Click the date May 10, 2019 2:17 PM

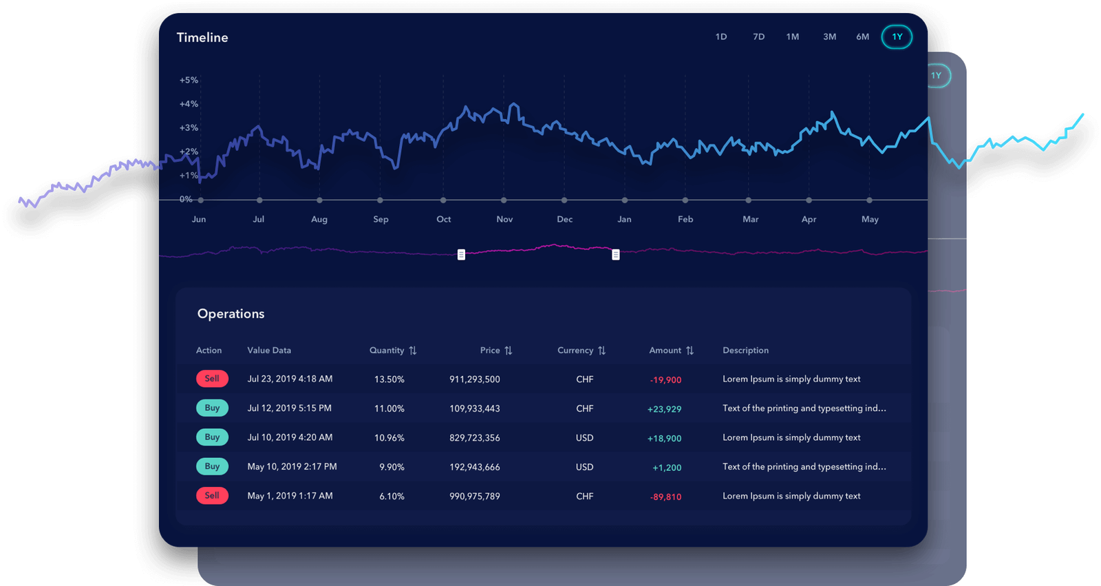click(x=292, y=467)
